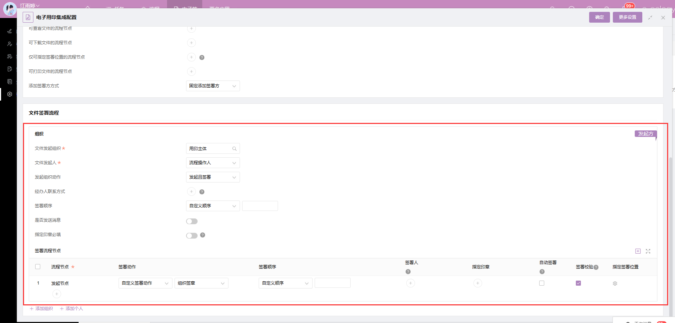
Task: Add a node for 可打印文件的流程节点
Action: point(191,71)
